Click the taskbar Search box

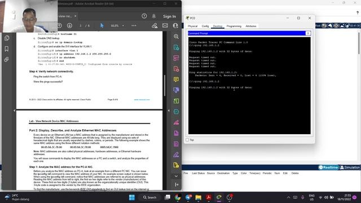(149, 197)
